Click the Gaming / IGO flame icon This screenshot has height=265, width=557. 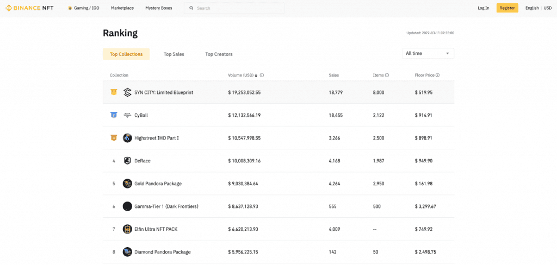(x=70, y=8)
